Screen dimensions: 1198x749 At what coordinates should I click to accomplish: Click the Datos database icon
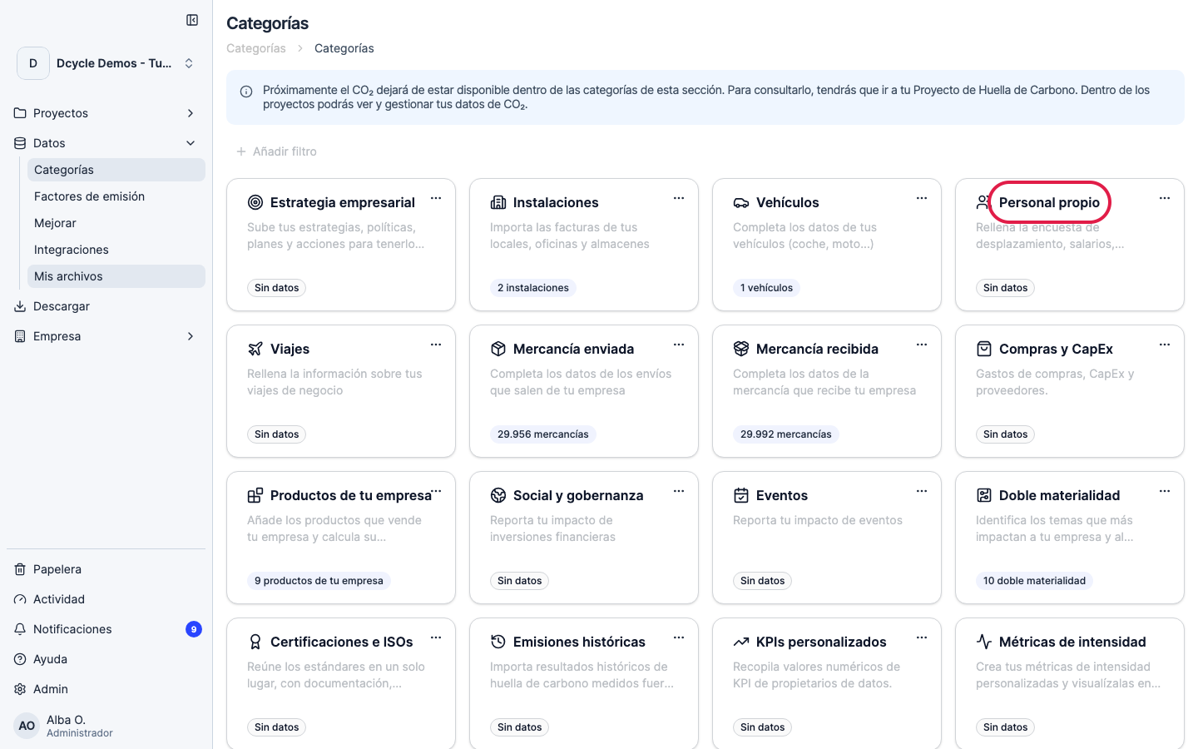(20, 143)
